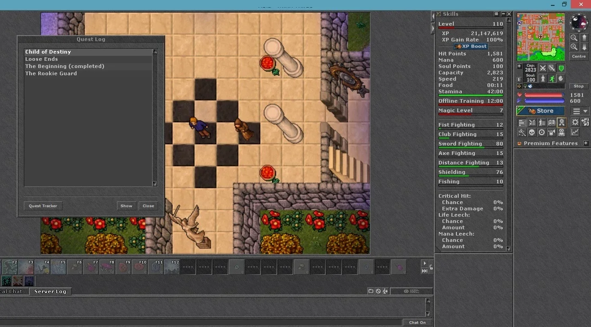Expand the Premium Features section
591x327 pixels.
586,143
